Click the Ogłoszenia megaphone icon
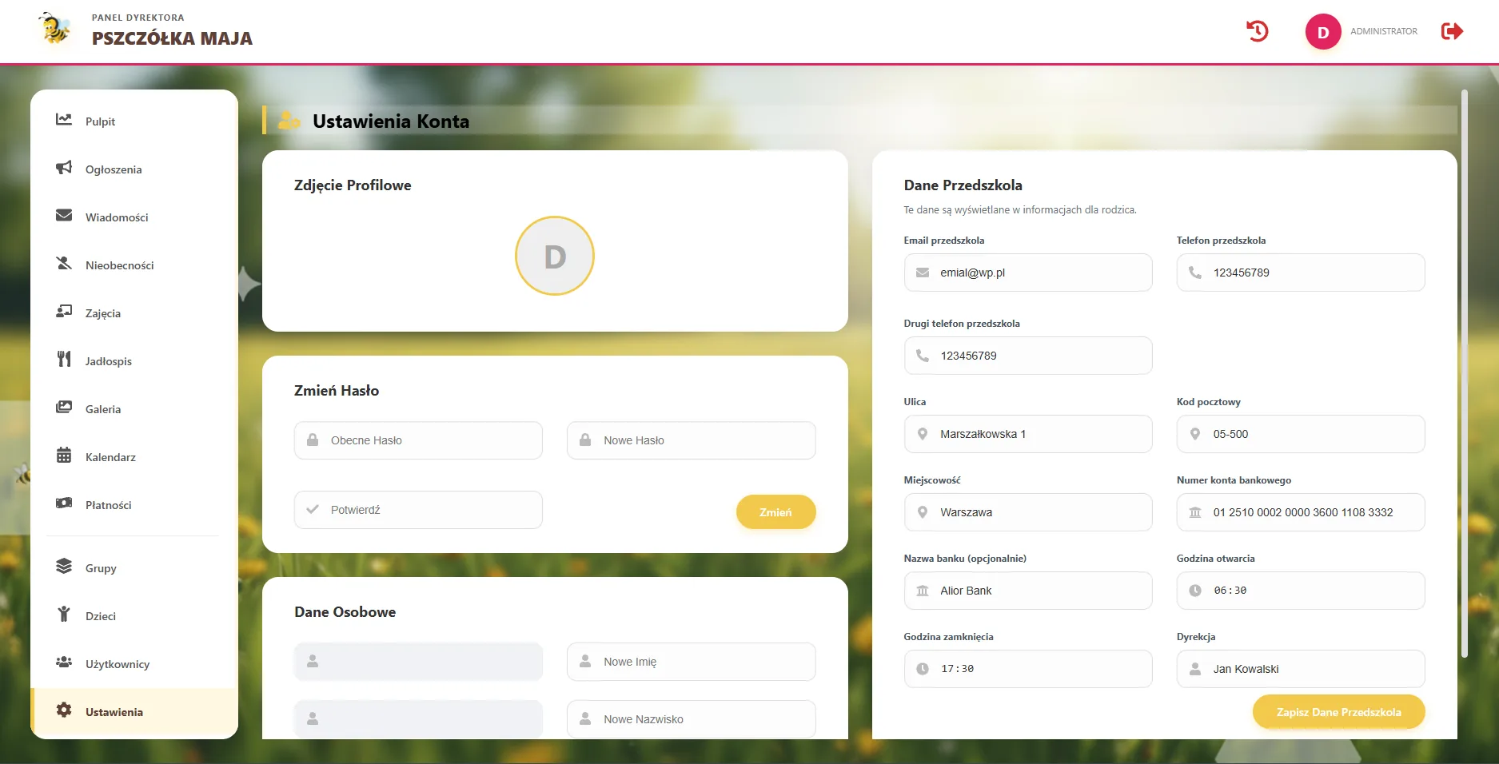The width and height of the screenshot is (1499, 764). [64, 168]
